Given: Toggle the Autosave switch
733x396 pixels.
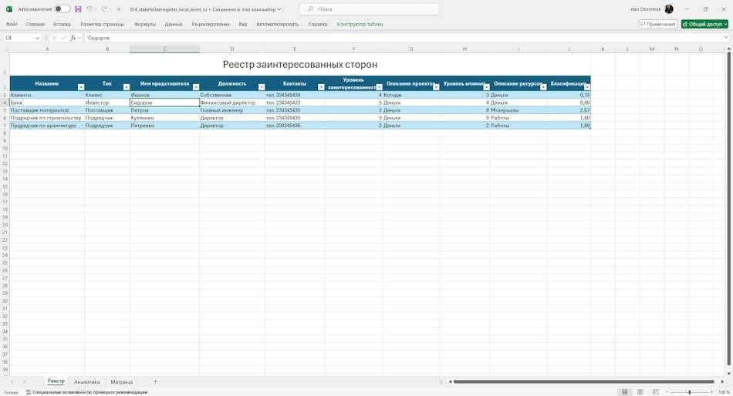Looking at the screenshot, I should (x=62, y=9).
